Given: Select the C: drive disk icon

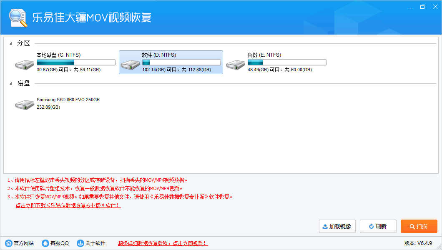Looking at the screenshot, I should (25, 65).
